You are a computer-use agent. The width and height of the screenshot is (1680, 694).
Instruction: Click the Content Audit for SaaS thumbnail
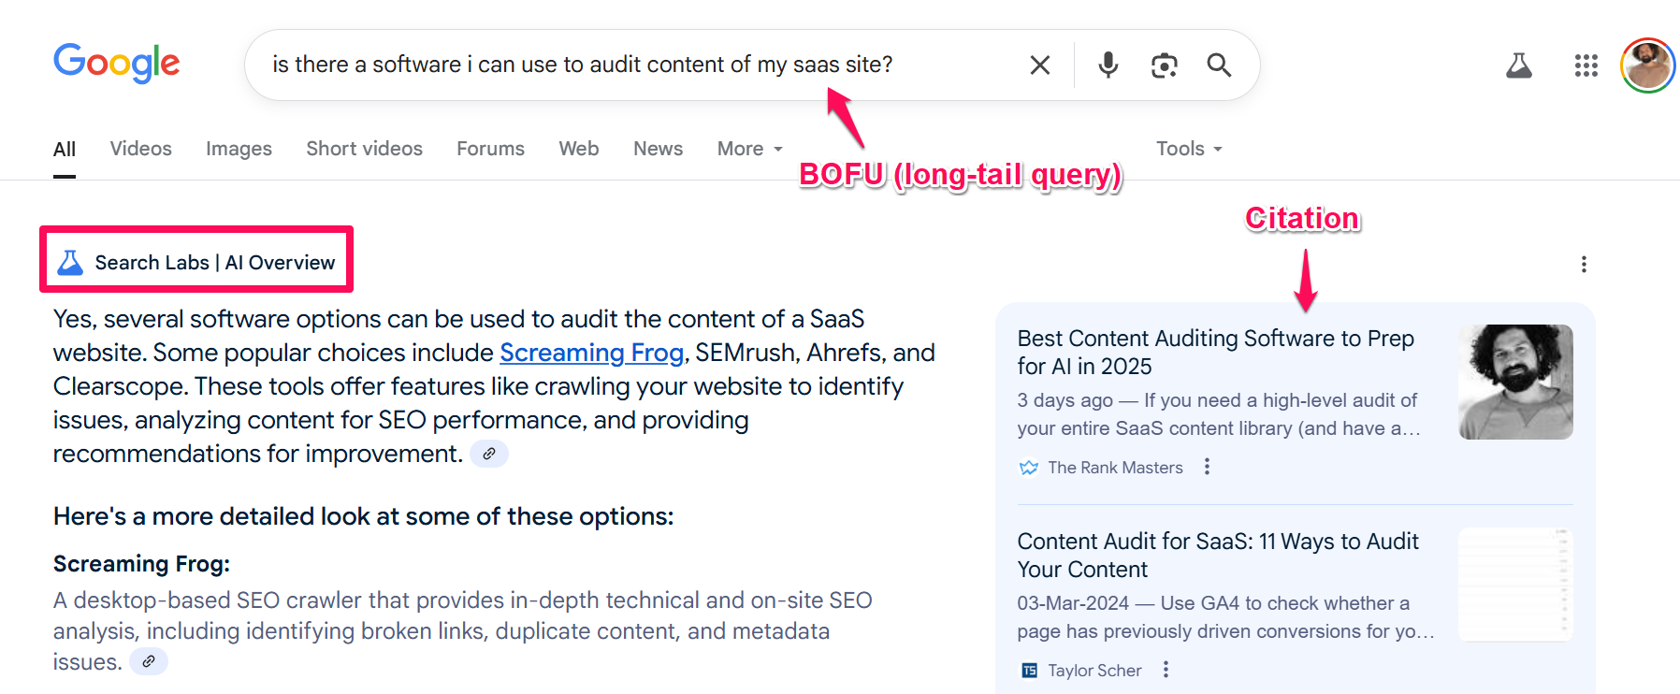coord(1516,585)
